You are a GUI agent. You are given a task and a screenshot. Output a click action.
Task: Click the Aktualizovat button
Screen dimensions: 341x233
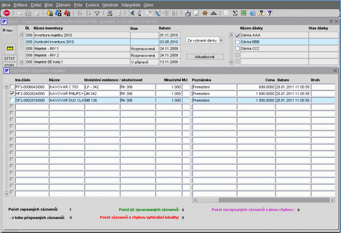point(205,57)
